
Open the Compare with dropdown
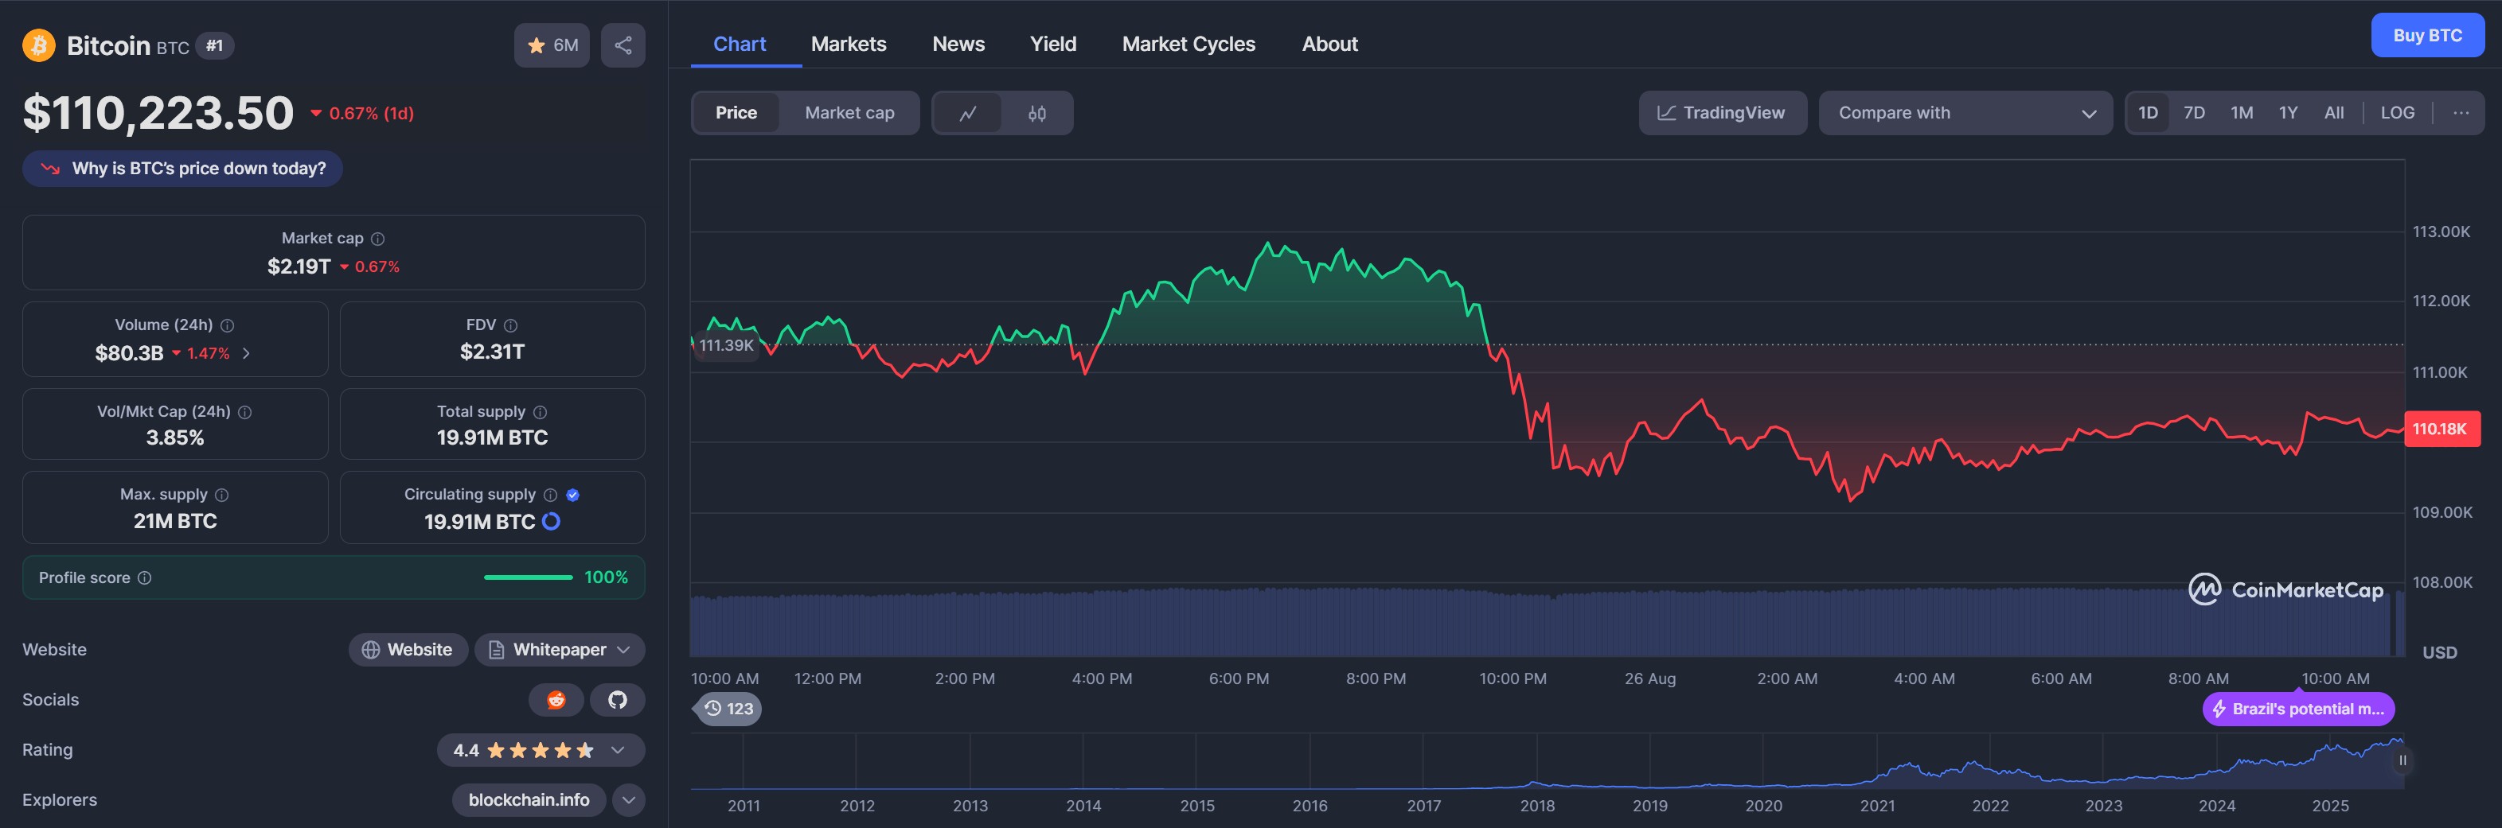point(1964,114)
